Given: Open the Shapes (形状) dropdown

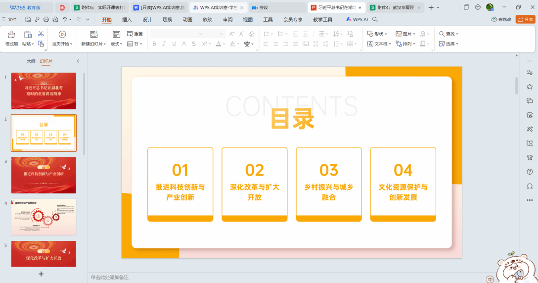Looking at the screenshot, I should point(377,34).
